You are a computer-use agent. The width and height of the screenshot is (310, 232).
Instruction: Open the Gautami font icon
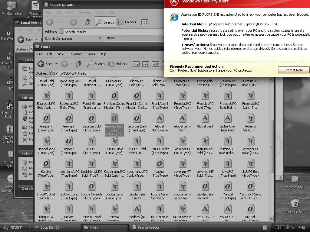click(46, 118)
